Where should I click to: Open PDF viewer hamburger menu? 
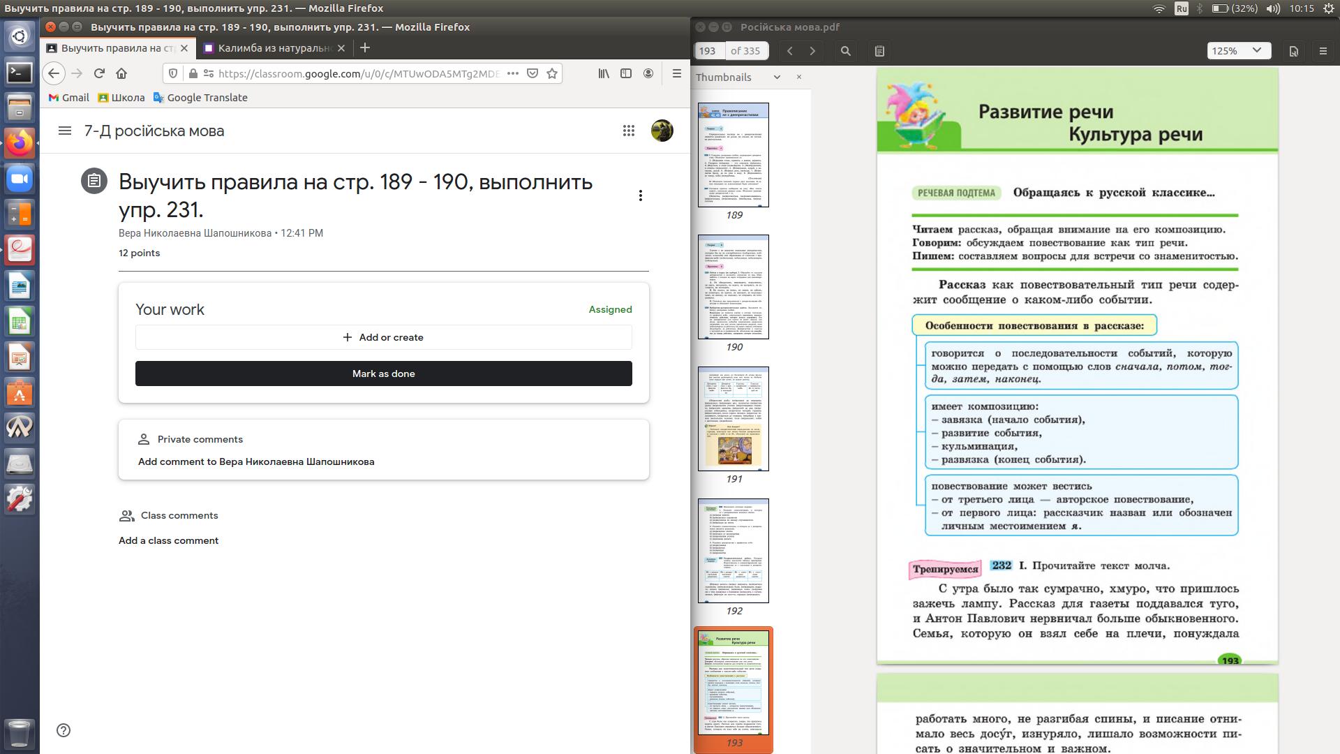pos(1323,51)
